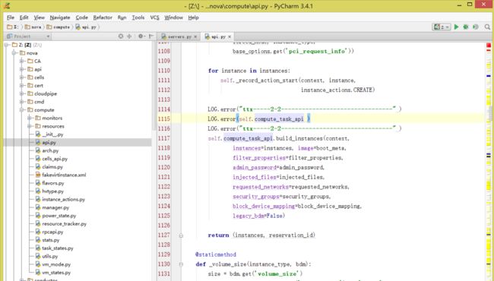Start debugging with the bug icon

coord(466,27)
